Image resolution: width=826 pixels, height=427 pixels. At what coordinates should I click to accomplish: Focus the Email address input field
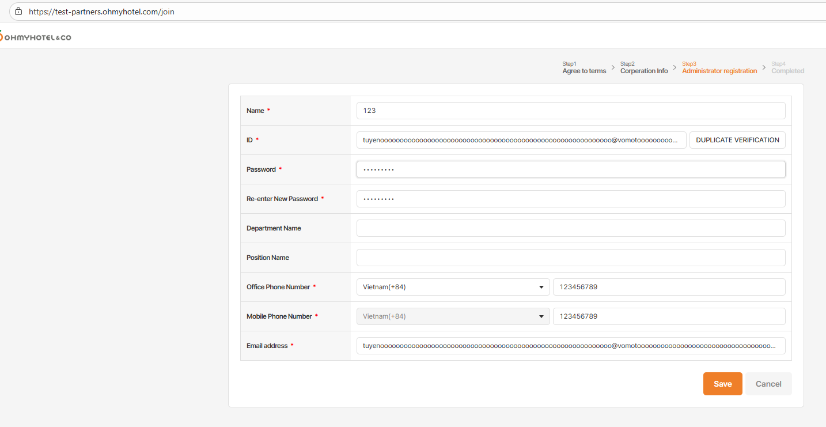pos(570,346)
